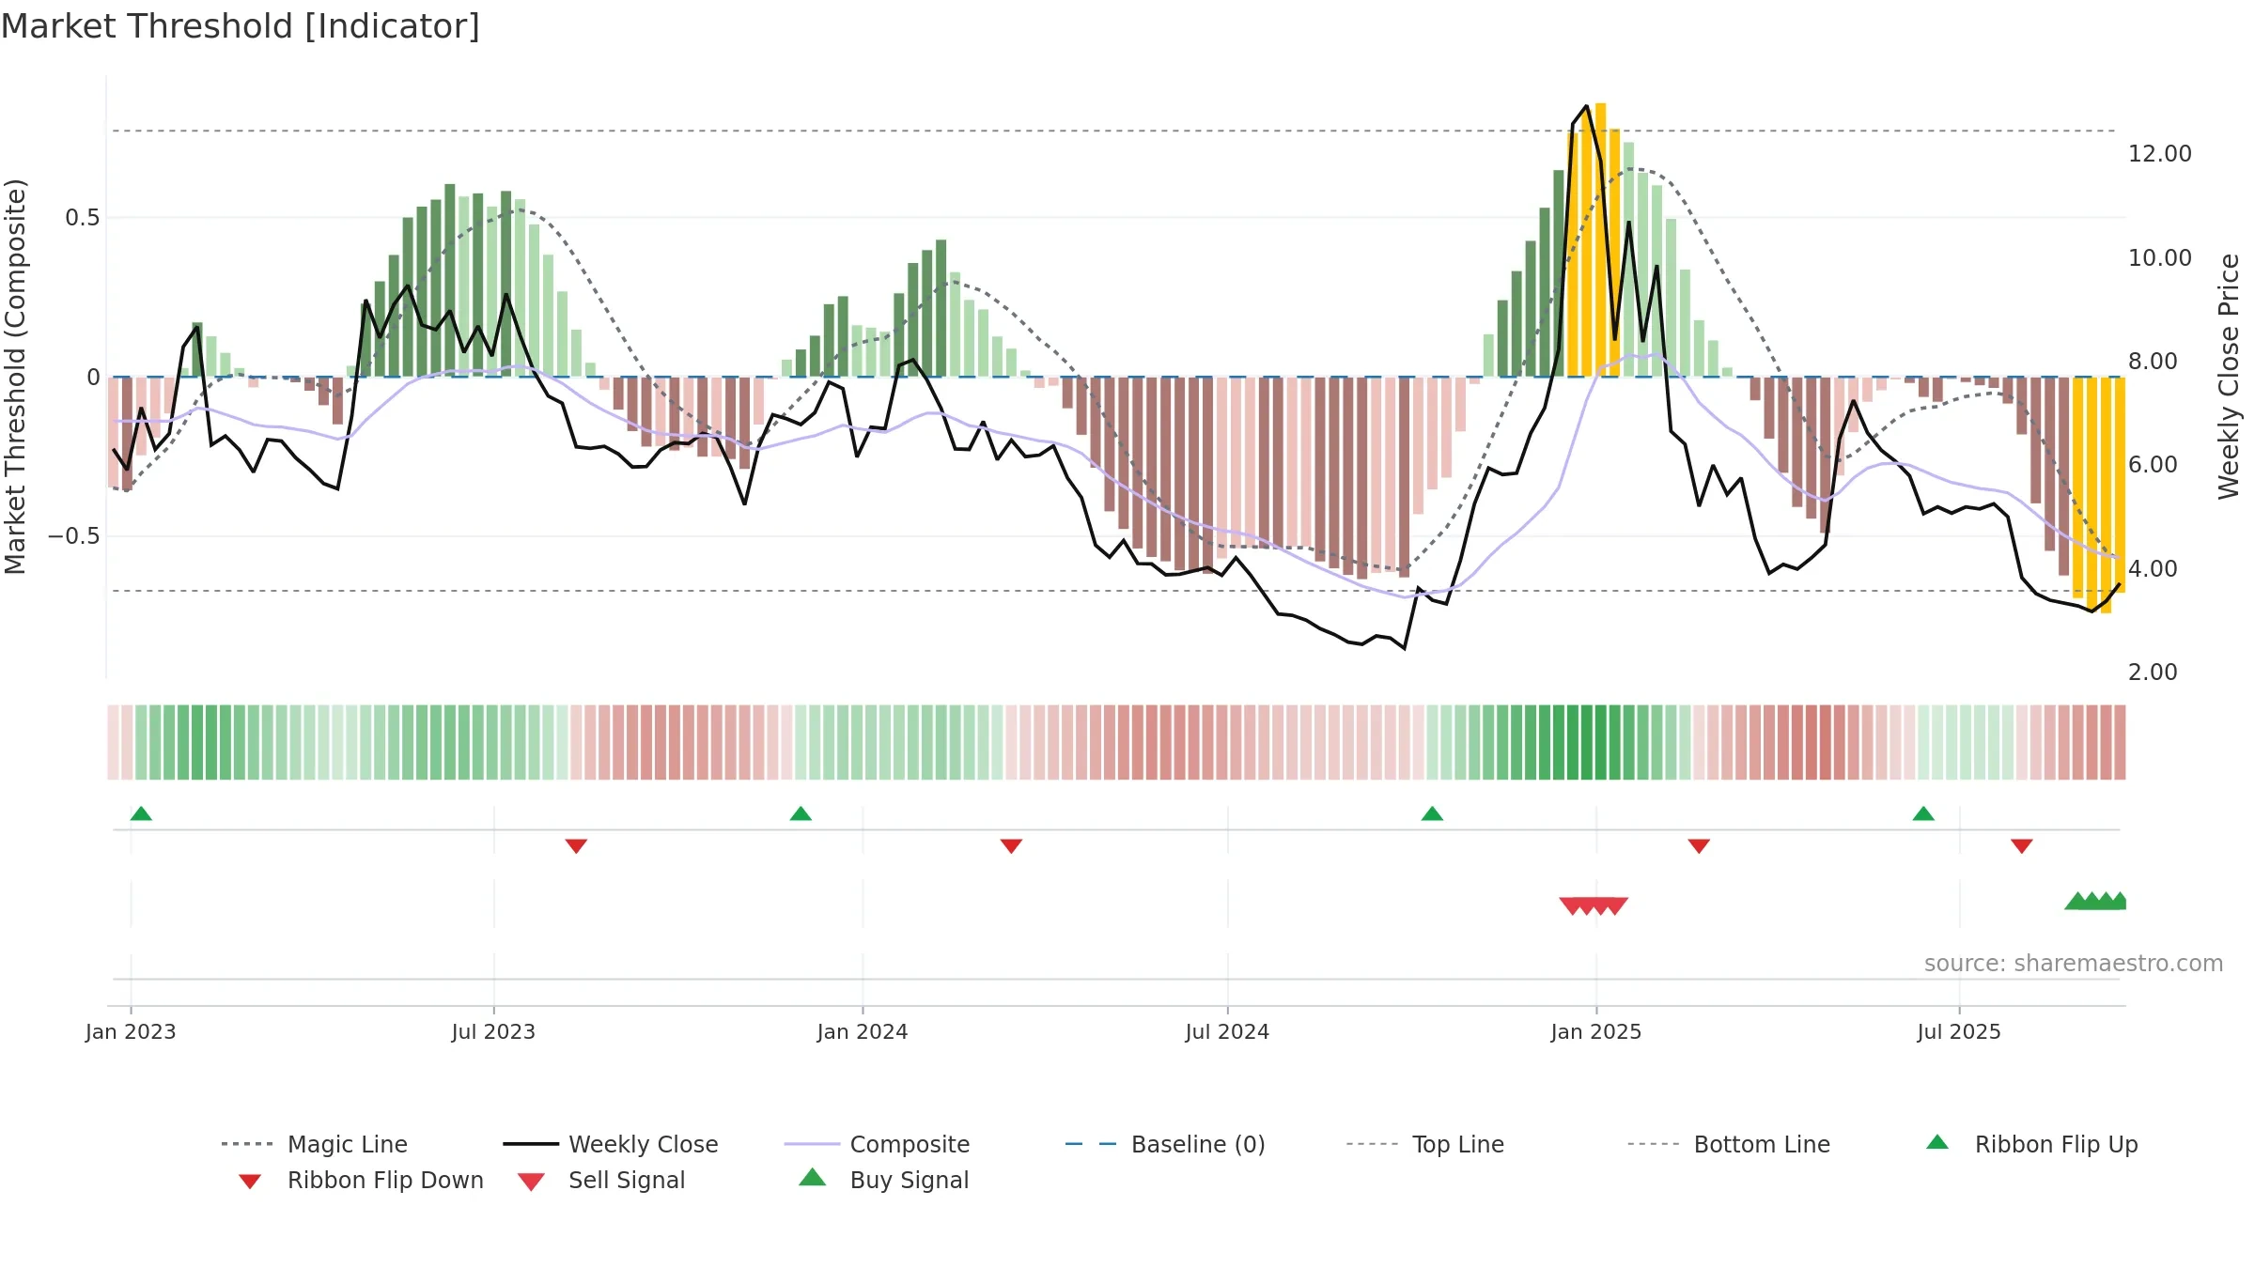This screenshot has width=2255, height=1268.
Task: Click the 0.5 composite axis tick
Action: pyautogui.click(x=83, y=218)
